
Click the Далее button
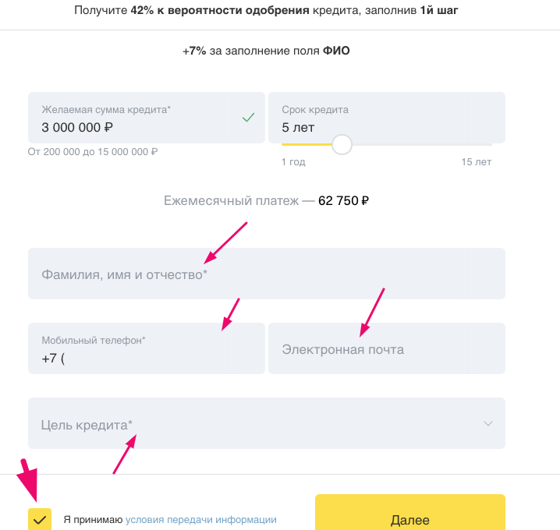pos(410,513)
